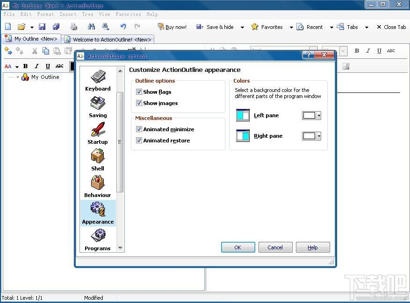The height and width of the screenshot is (303, 410).
Task: Click the Add child item icon
Action: coord(20,51)
